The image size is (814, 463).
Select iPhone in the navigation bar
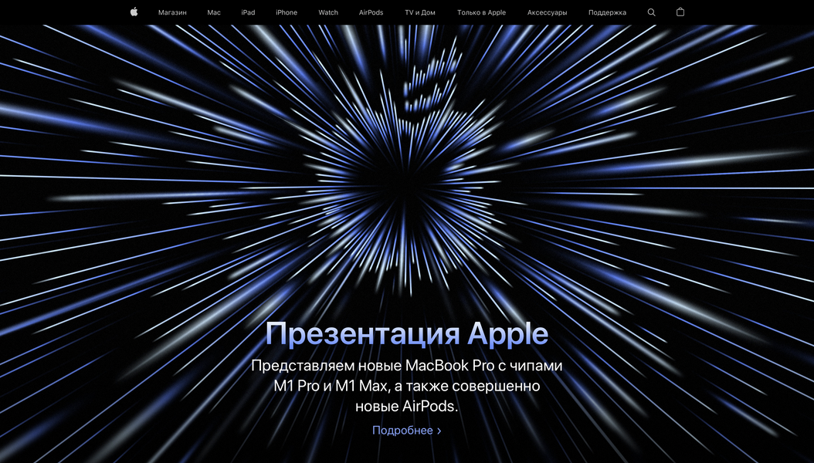tap(287, 12)
